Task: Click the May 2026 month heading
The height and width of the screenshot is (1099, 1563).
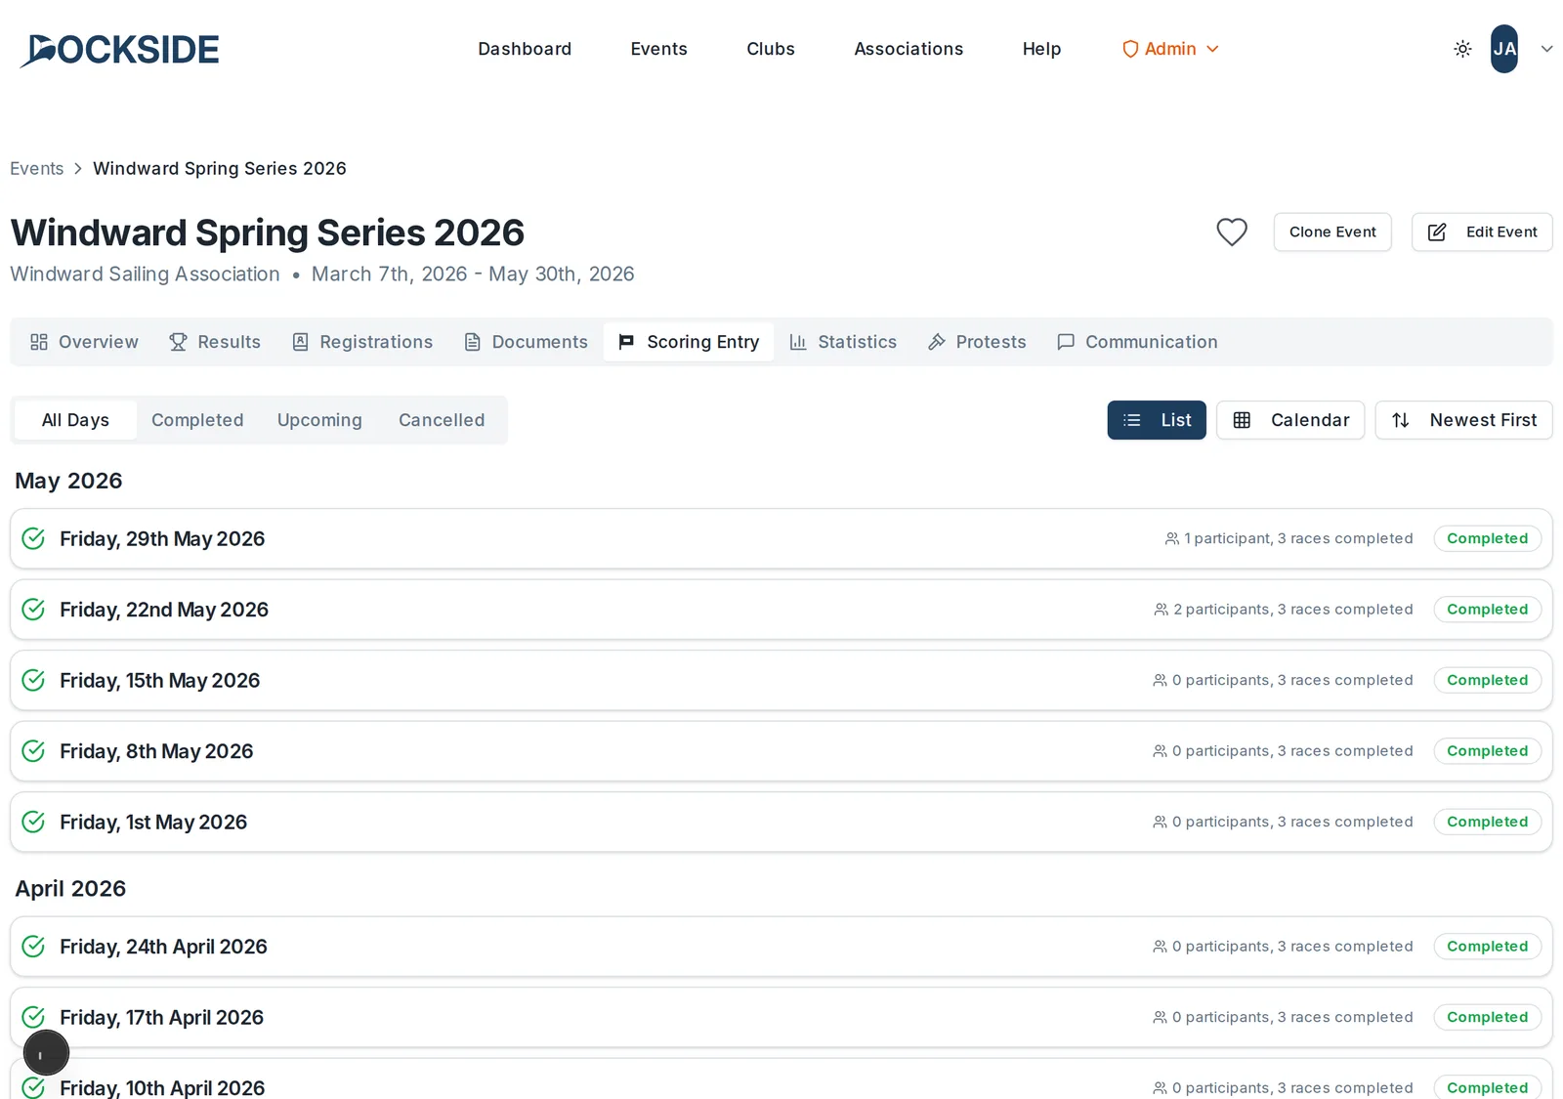Action: [x=68, y=481]
